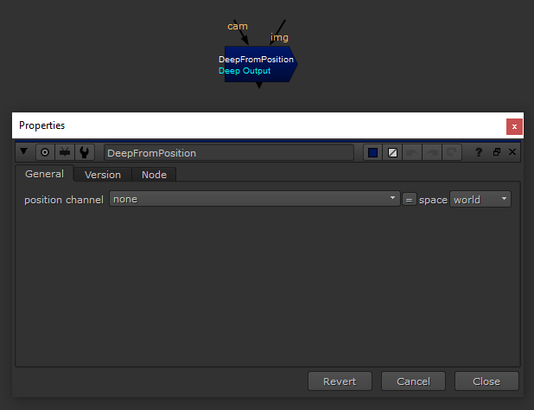534x410 pixels.
Task: Toggle the equals button beside position channel
Action: coord(410,200)
